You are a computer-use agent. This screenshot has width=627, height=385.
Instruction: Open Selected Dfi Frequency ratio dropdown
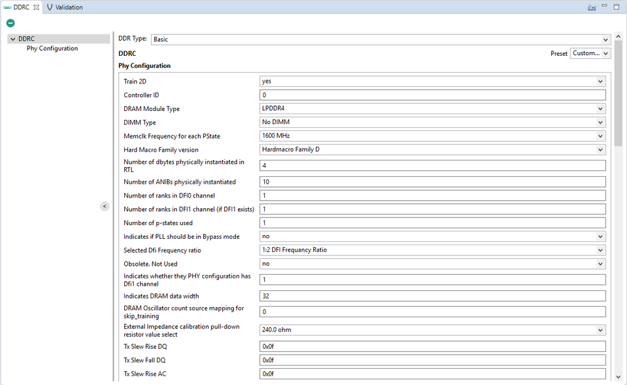coord(600,250)
